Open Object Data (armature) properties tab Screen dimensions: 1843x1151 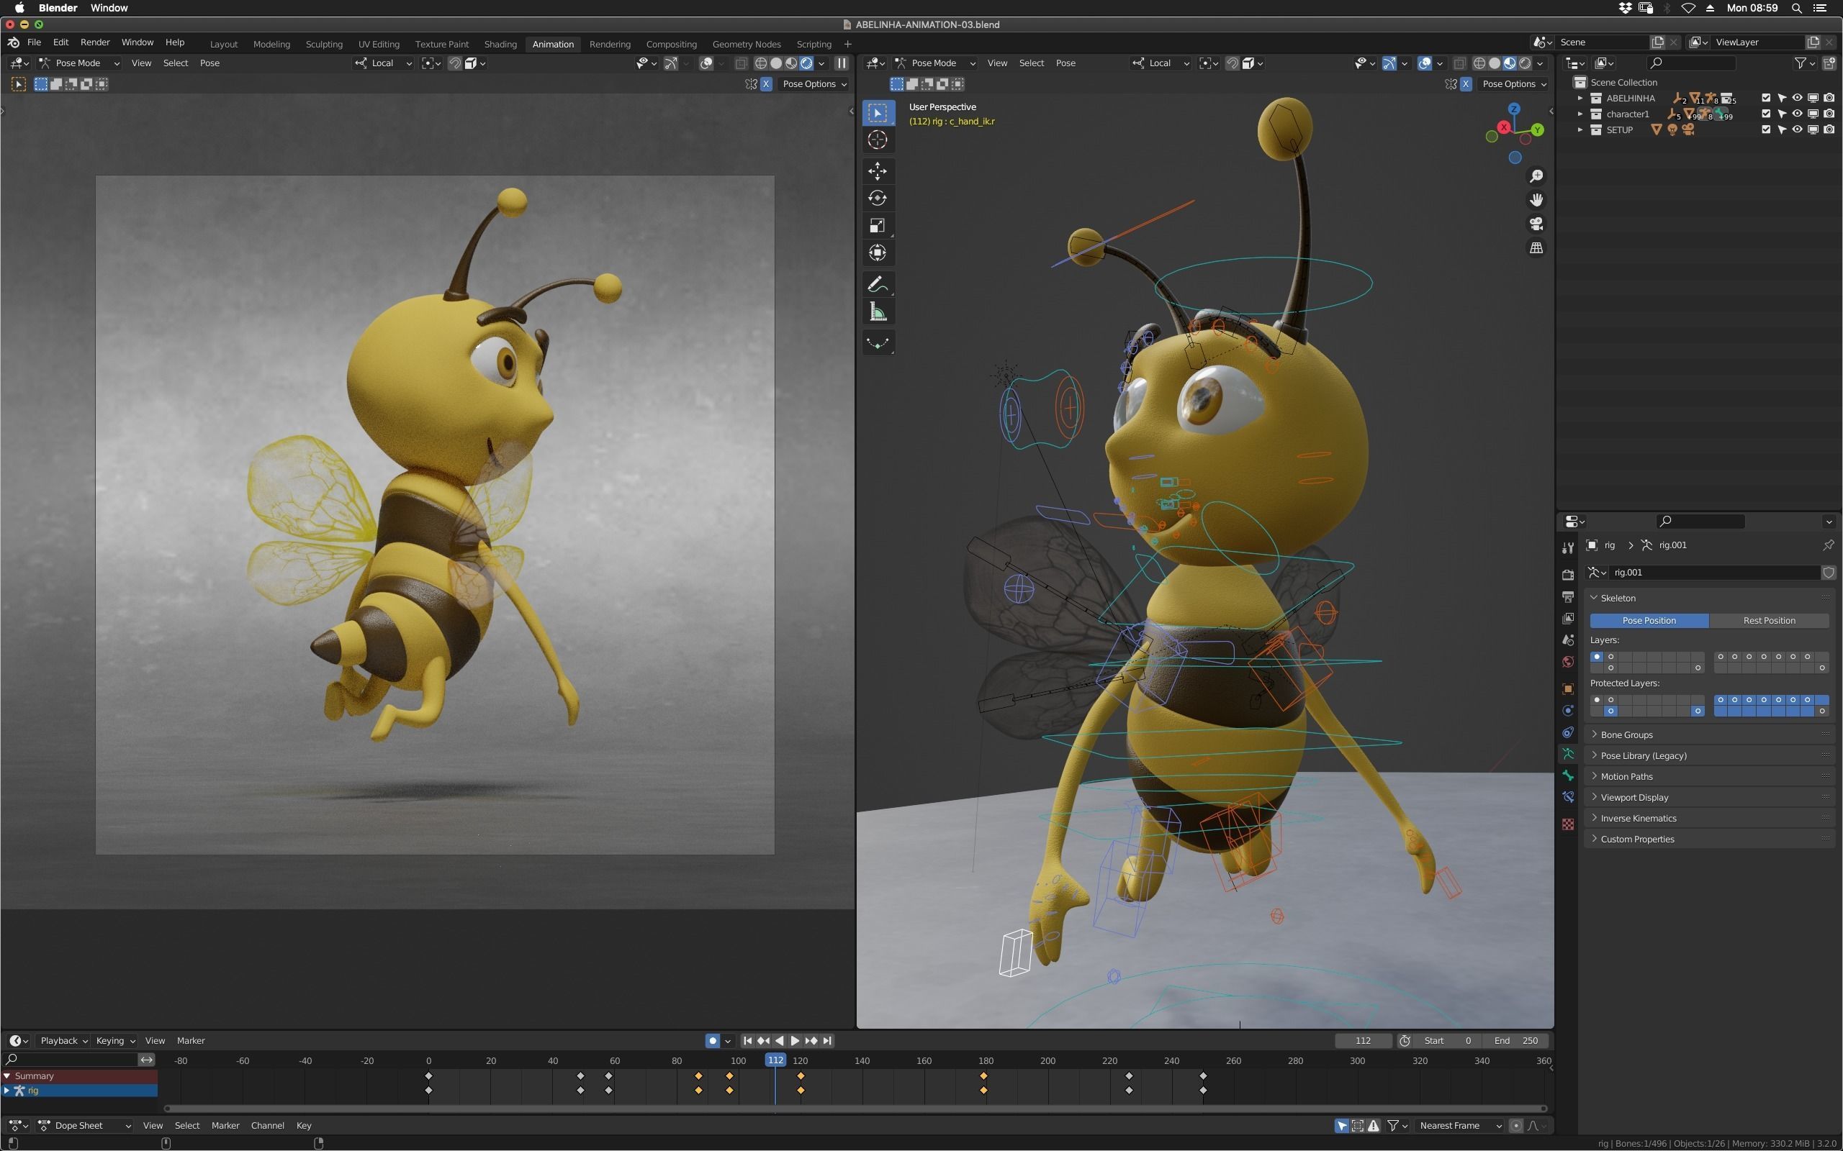pos(1567,754)
